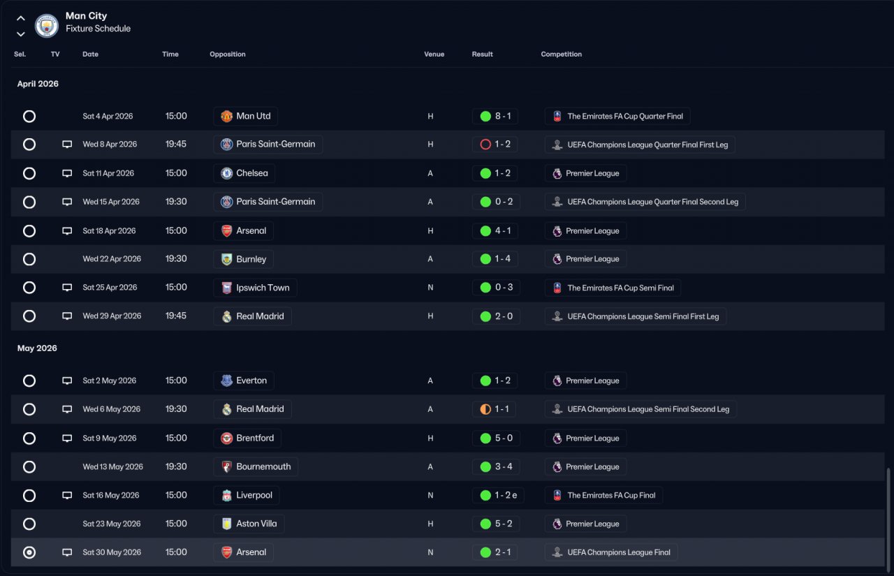Click TV icon for 8 Apr PSG match
894x576 pixels.
67,145
